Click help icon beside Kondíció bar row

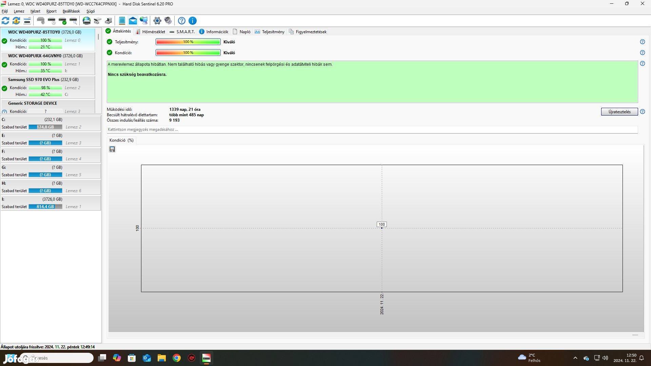[642, 53]
